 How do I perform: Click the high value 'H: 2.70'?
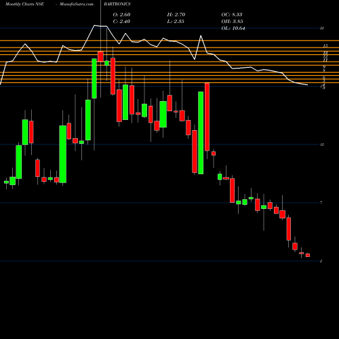point(176,15)
